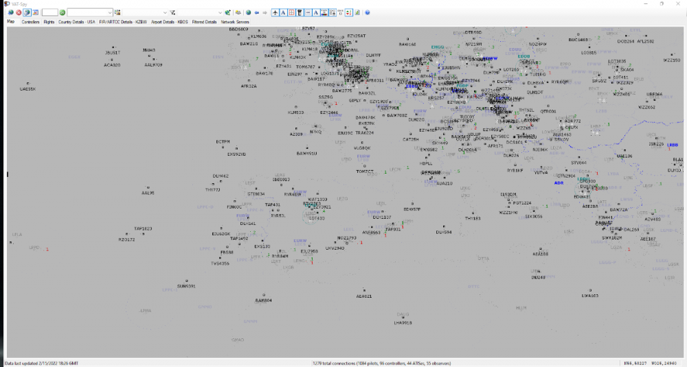Select aircraft RAM804 on the map
Viewport: 687px width, 367px height.
263,300
